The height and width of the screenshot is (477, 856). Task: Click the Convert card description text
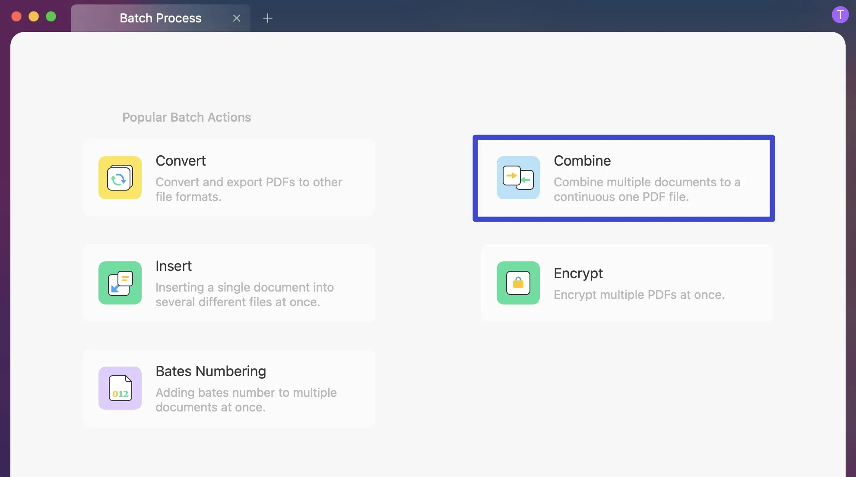pyautogui.click(x=249, y=189)
